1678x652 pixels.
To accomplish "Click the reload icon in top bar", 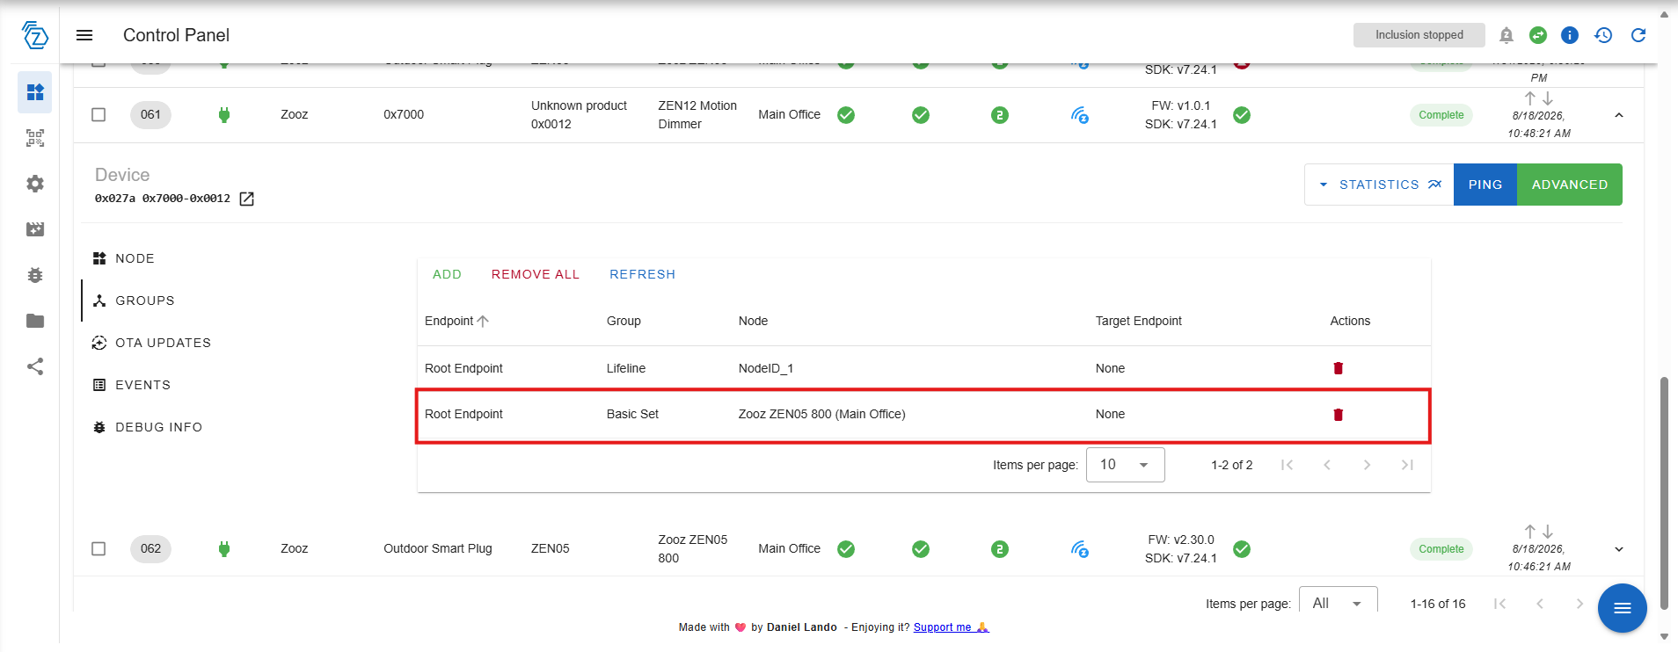I will (x=1638, y=35).
